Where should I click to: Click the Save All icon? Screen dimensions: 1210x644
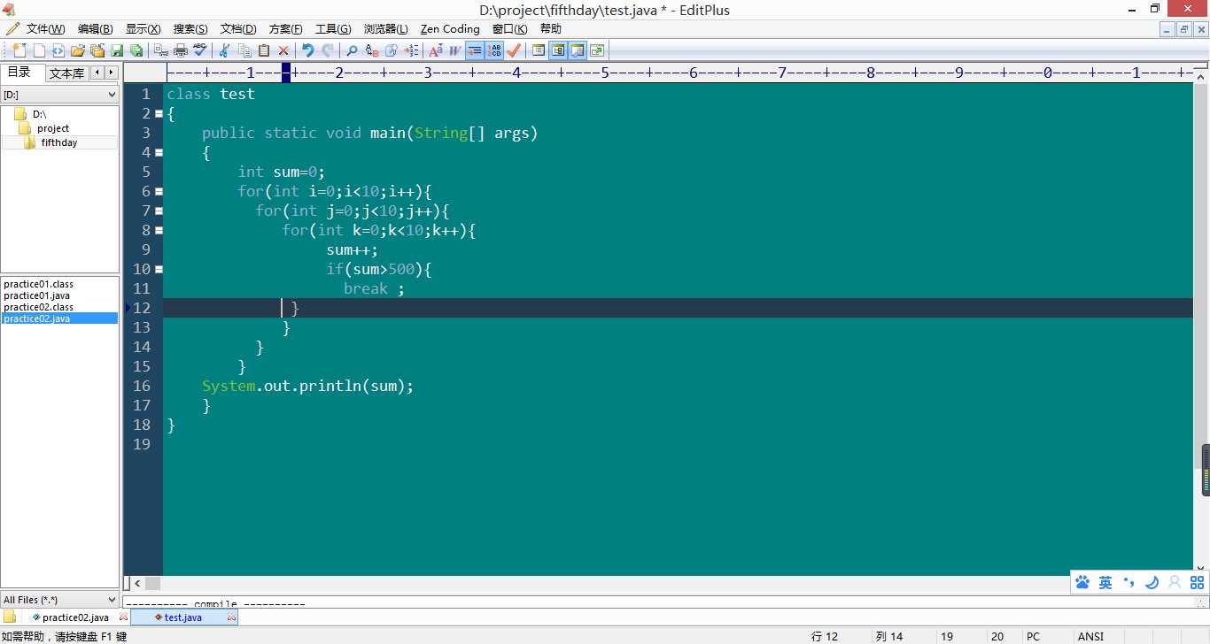136,50
